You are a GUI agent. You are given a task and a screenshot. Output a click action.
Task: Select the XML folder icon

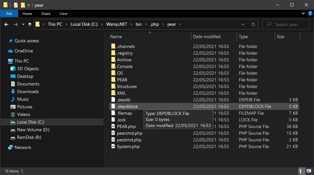(x=113, y=93)
